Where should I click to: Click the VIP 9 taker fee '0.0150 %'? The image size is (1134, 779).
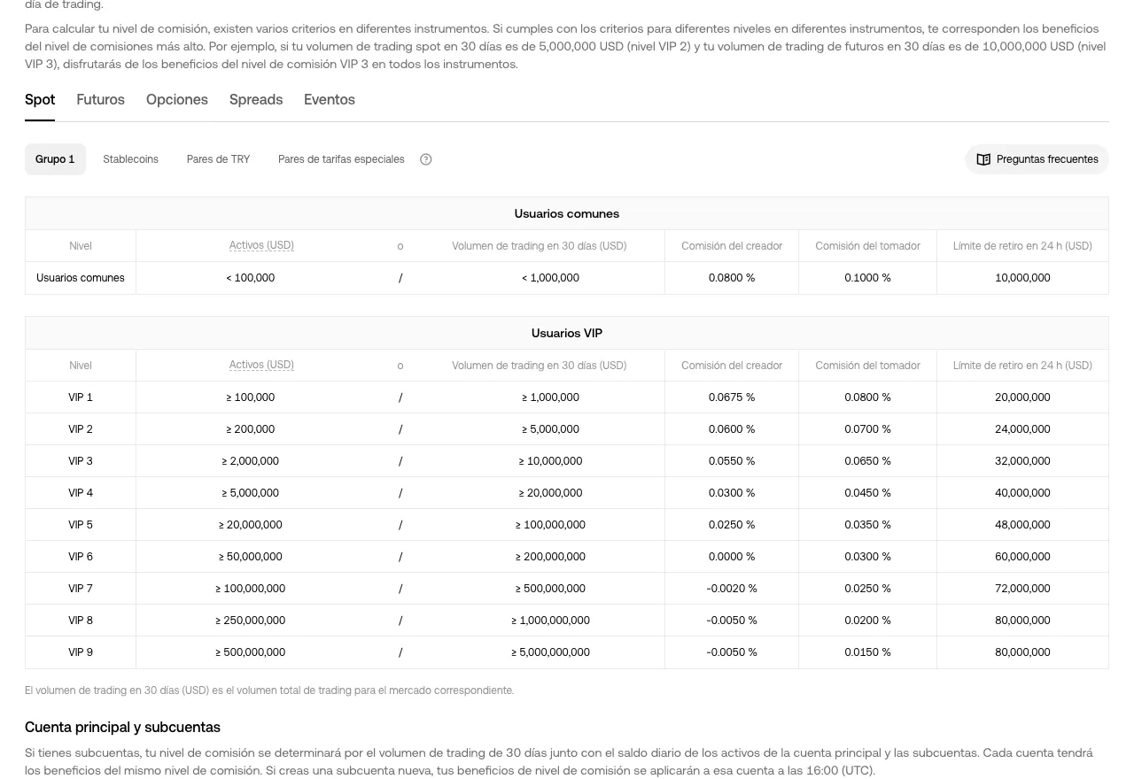click(867, 652)
